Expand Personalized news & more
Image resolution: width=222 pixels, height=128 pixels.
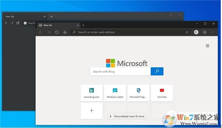click(127, 116)
